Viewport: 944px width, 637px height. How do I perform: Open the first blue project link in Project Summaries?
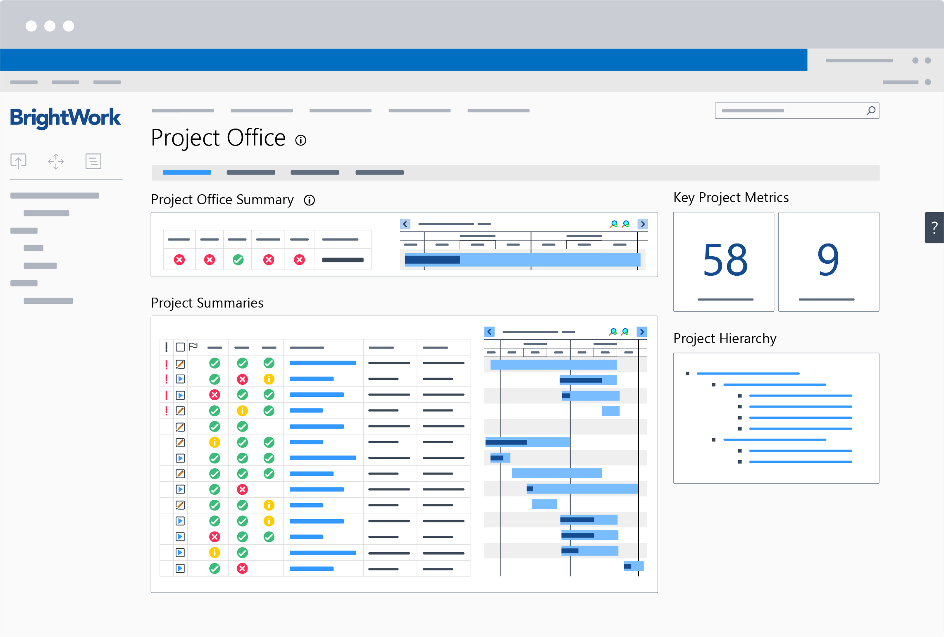pyautogui.click(x=323, y=363)
